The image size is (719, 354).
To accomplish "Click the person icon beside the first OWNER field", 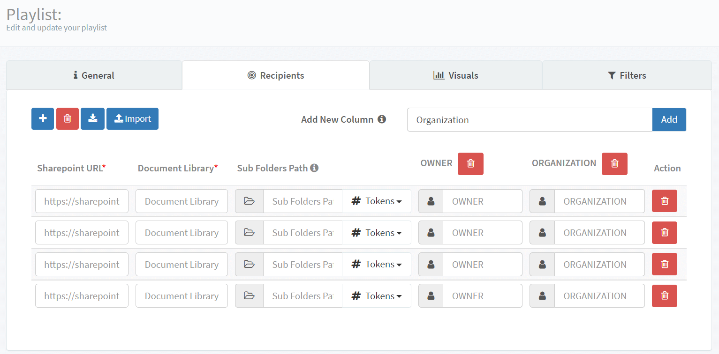I will (x=431, y=201).
